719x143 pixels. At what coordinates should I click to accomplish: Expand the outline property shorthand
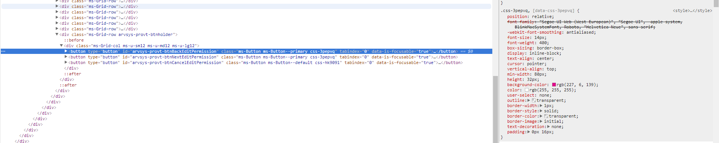coord(529,100)
